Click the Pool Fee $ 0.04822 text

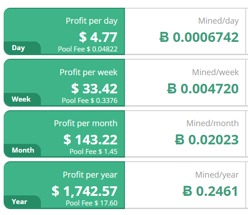(x=88, y=49)
